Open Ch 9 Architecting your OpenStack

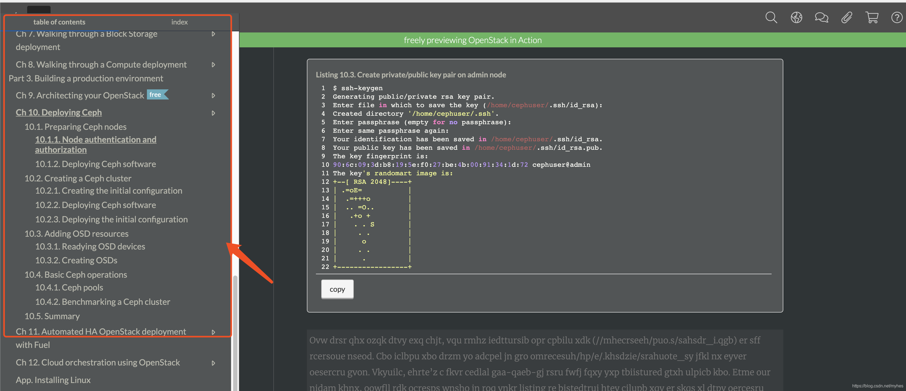click(x=80, y=95)
